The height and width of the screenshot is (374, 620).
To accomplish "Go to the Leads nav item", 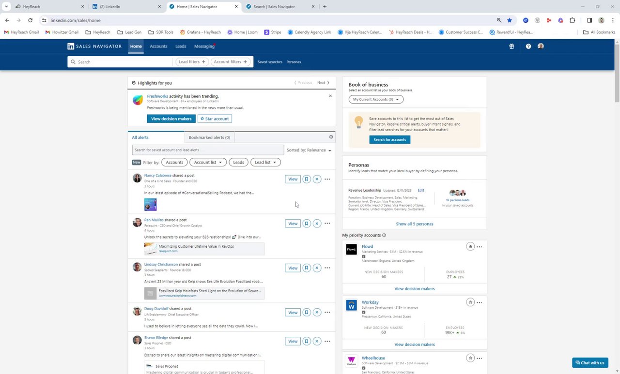I will click(x=181, y=46).
